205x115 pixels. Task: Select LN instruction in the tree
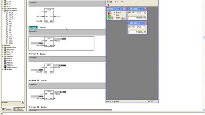(x=10, y=28)
